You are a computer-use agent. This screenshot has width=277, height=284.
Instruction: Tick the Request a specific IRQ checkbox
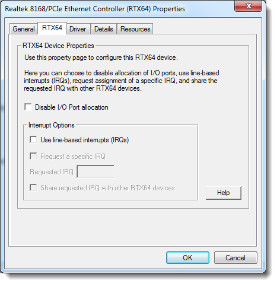[x=33, y=156]
